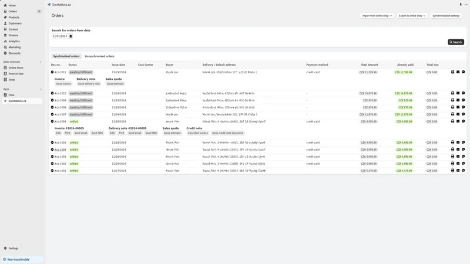Open Import from online shop dropdown
This screenshot has height=264, width=470.
(x=377, y=16)
